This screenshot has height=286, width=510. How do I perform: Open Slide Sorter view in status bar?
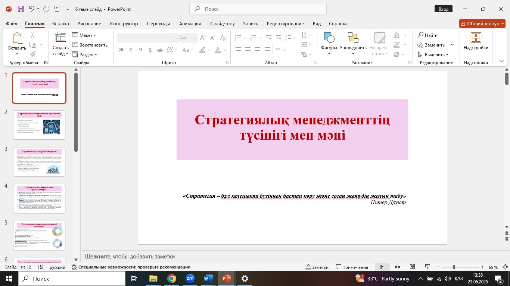(398, 267)
